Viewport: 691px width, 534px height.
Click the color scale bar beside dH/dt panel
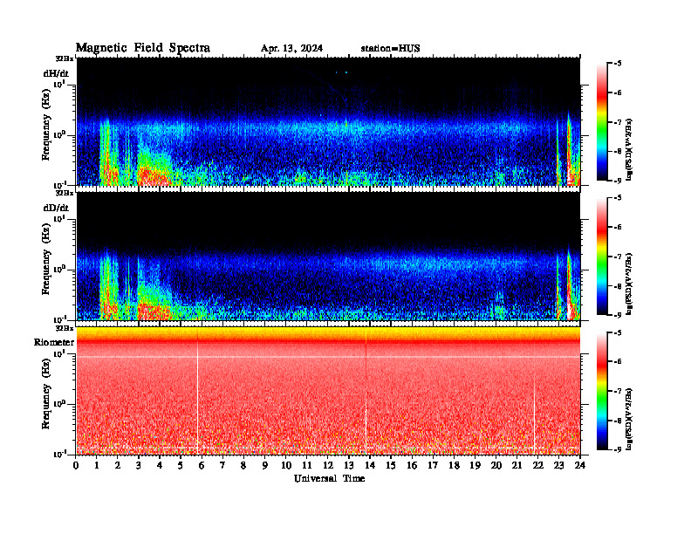[601, 122]
